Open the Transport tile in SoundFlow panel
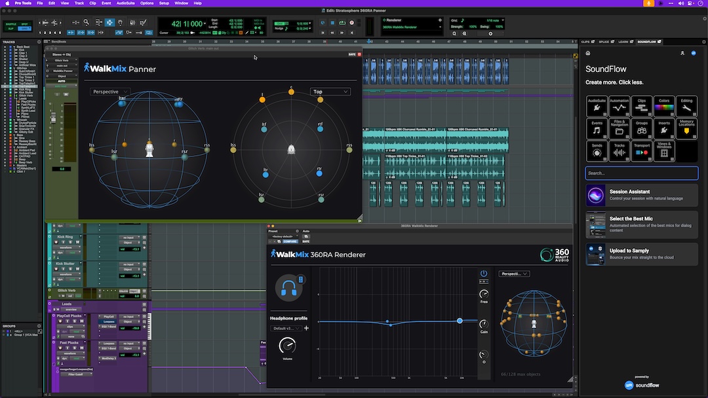708x398 pixels. point(642,151)
